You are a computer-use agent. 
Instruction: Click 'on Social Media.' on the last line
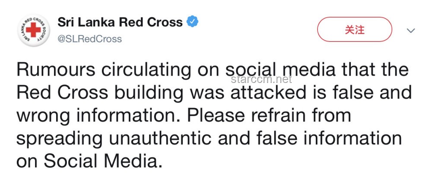coord(89,162)
